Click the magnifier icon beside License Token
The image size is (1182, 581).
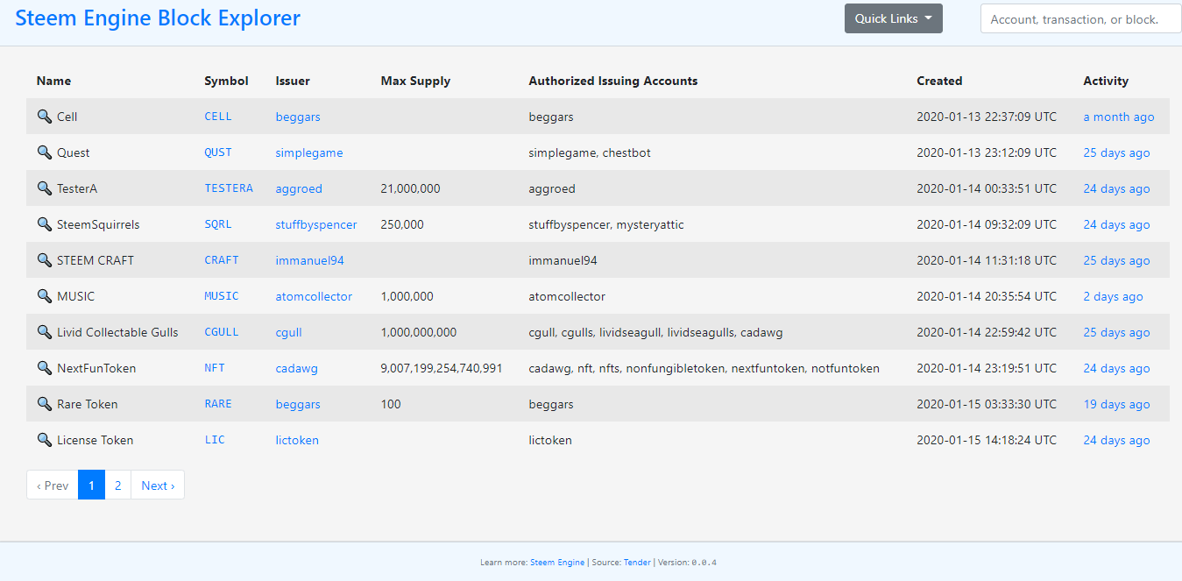[x=45, y=440]
